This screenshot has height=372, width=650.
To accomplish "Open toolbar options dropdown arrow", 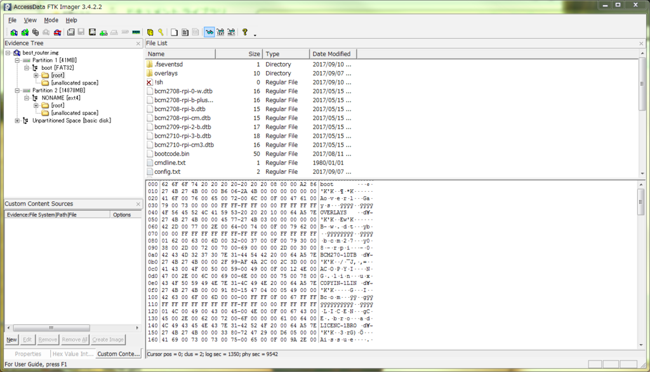I will 255,35.
